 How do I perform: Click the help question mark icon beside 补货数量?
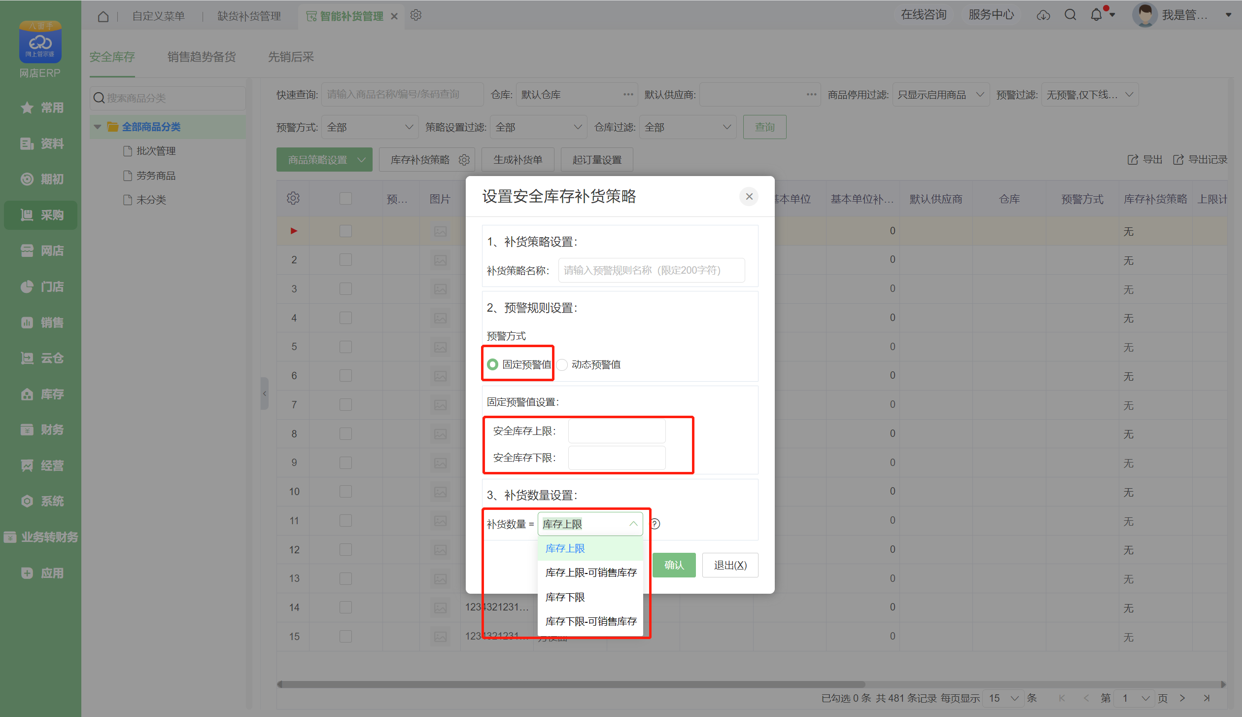click(655, 524)
